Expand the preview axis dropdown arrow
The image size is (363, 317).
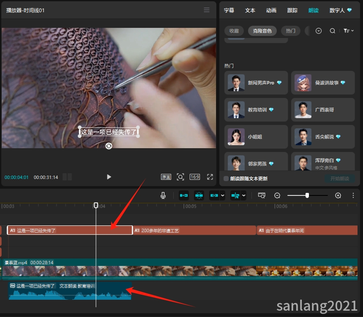pos(244,195)
